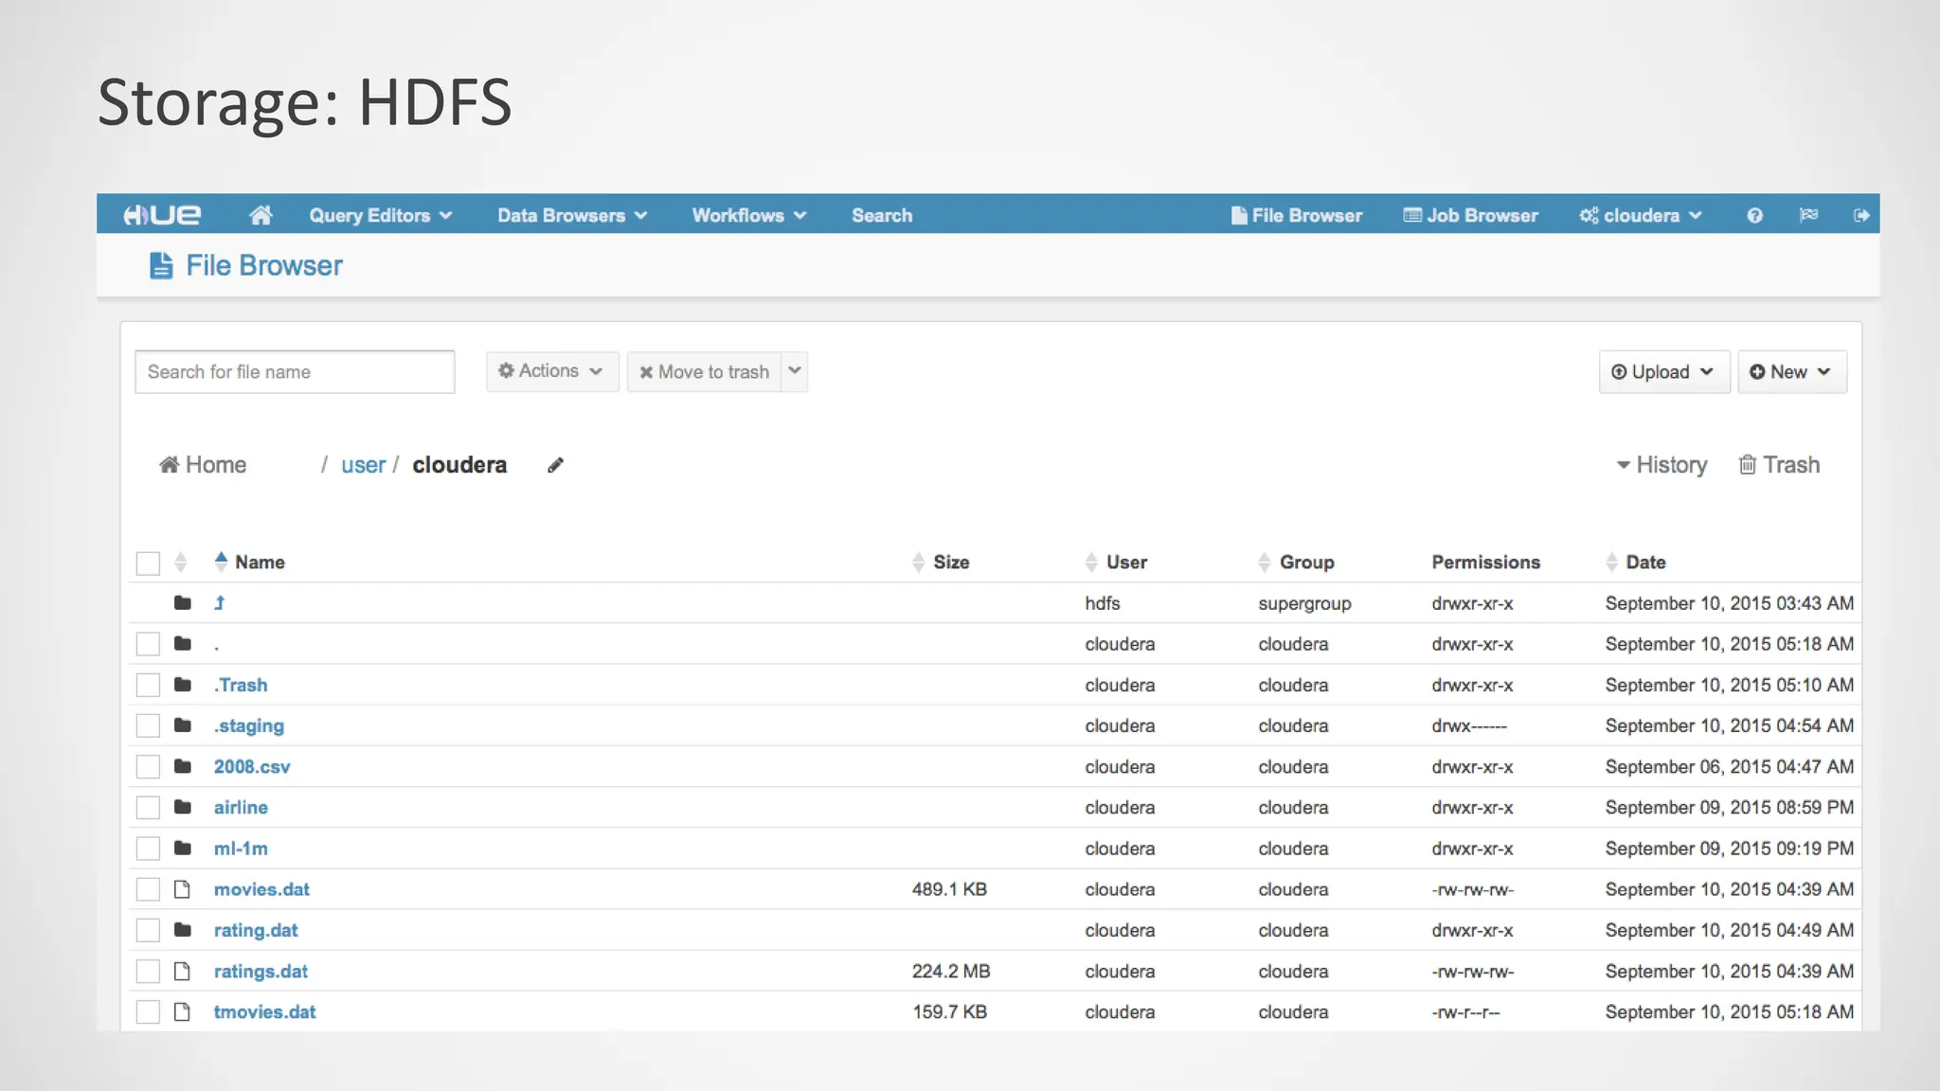Open File Browser from navbar

click(1297, 215)
